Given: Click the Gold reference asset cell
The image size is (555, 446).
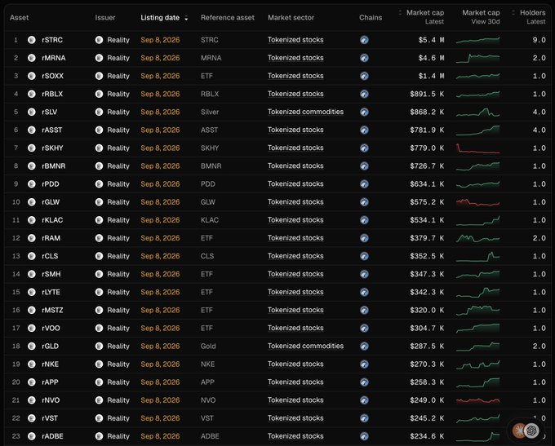Looking at the screenshot, I should pyautogui.click(x=208, y=347).
